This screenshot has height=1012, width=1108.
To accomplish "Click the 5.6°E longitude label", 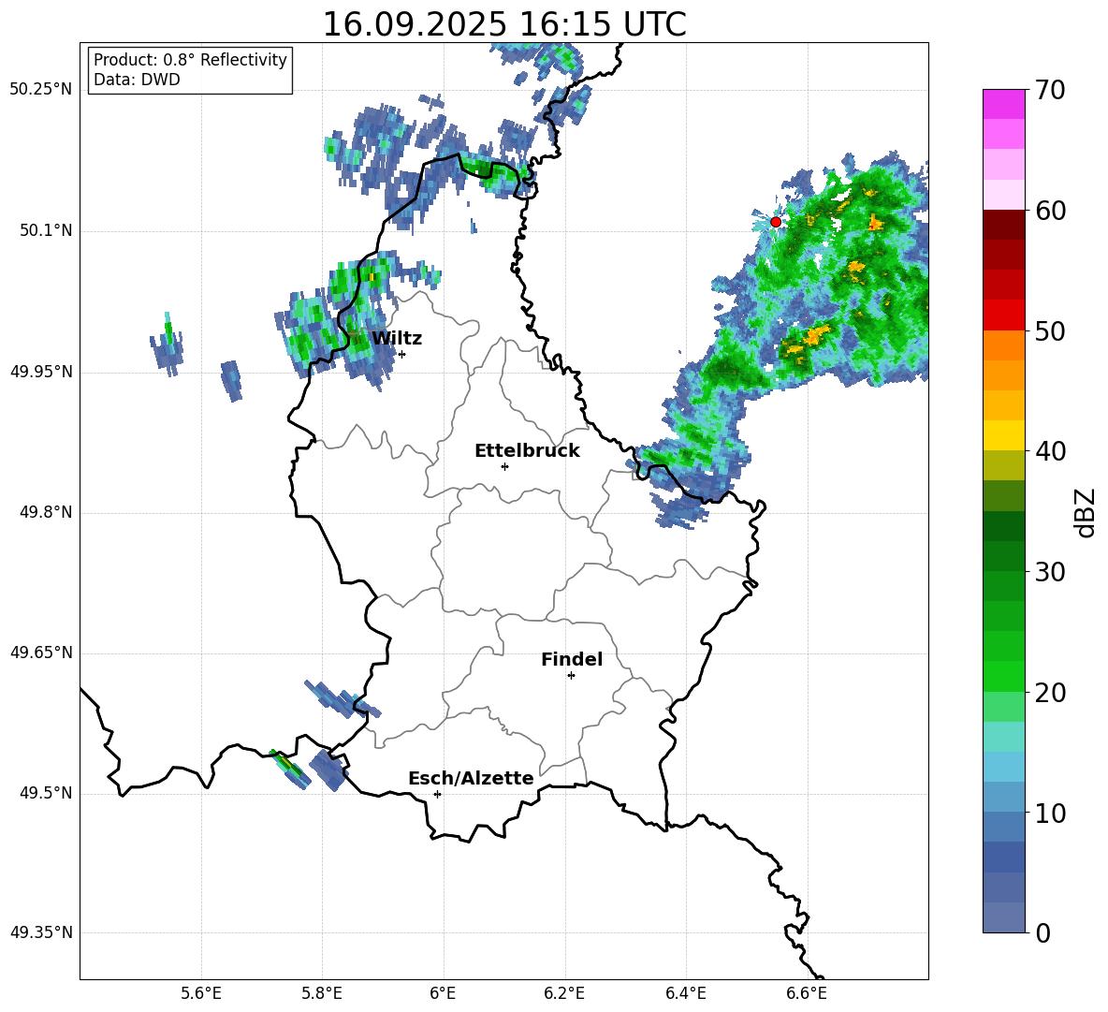I will (x=201, y=993).
